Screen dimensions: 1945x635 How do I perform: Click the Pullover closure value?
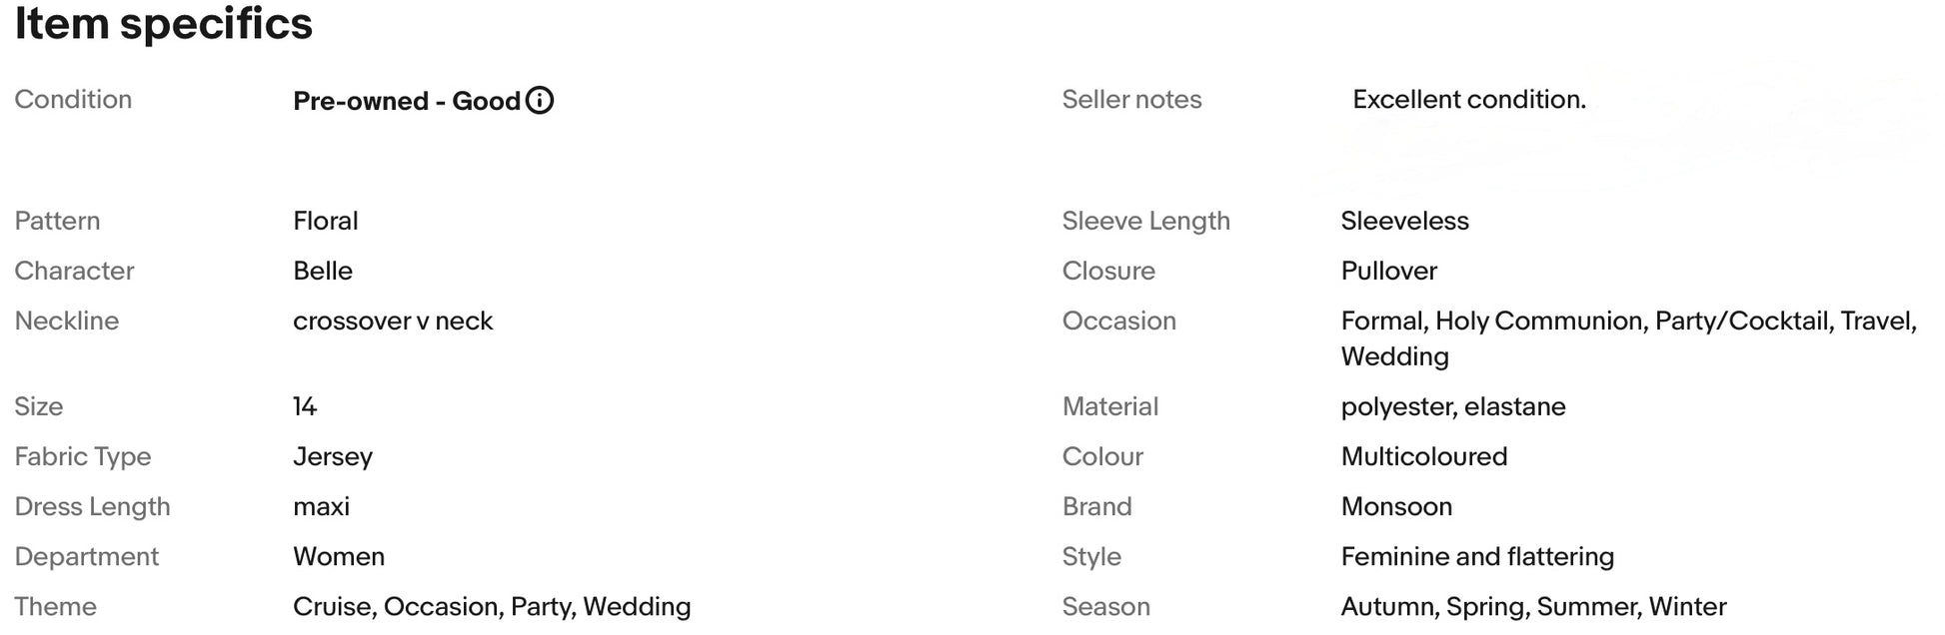[1388, 271]
